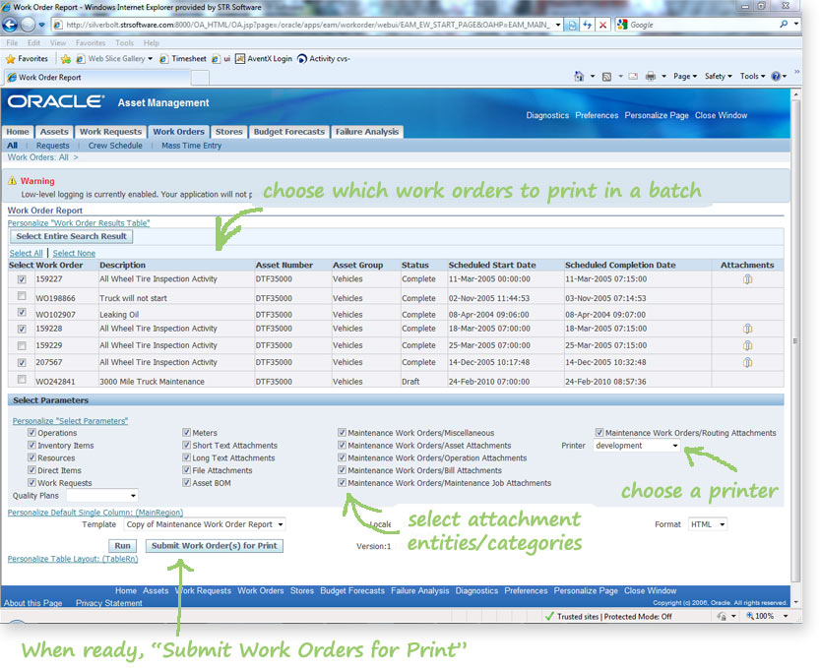The height and width of the screenshot is (668, 820).
Task: Click the Add to Favorites bar icon
Action: click(65, 59)
